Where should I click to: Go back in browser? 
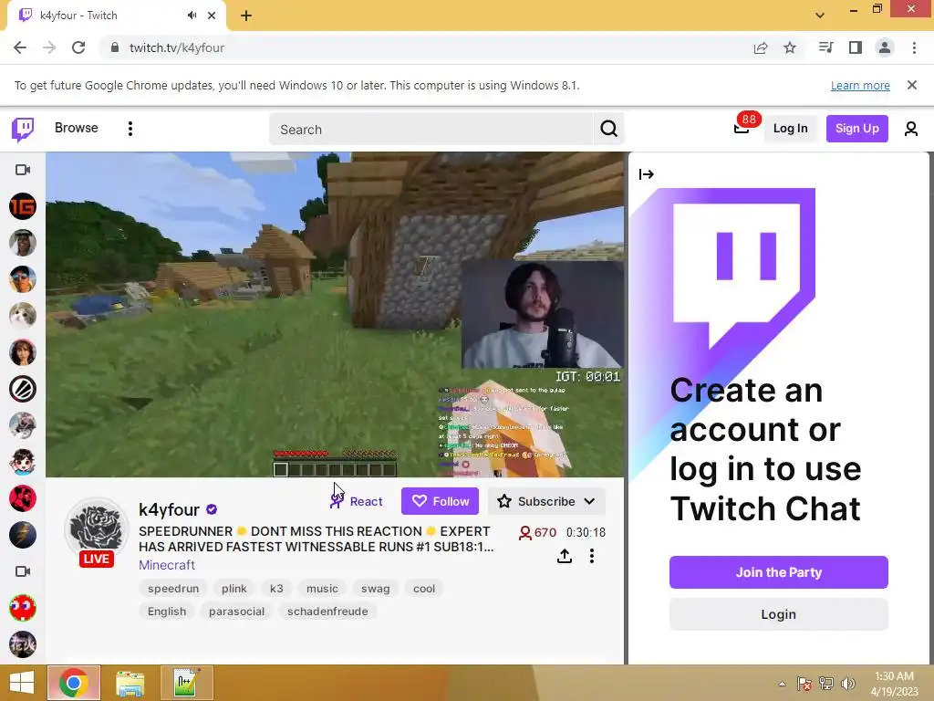coord(20,47)
